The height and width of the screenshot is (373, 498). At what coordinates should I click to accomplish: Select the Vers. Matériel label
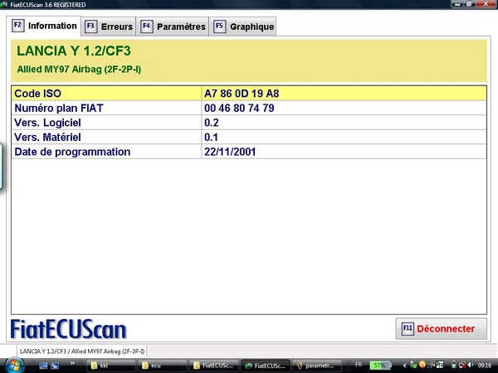47,138
